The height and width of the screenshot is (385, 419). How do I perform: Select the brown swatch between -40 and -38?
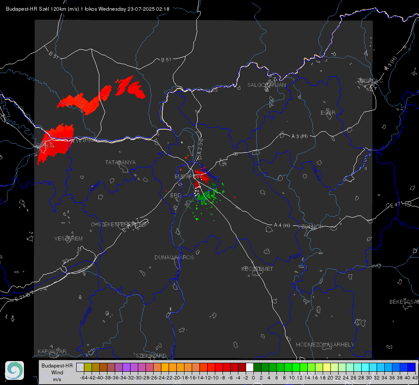tap(103, 367)
